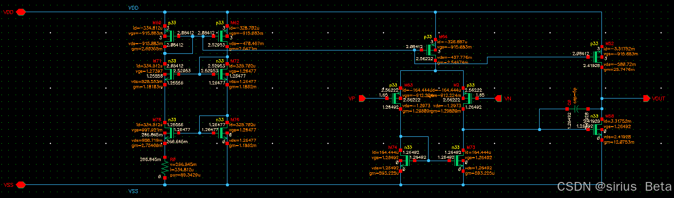Select the VOUT output pin symbol

[647, 99]
